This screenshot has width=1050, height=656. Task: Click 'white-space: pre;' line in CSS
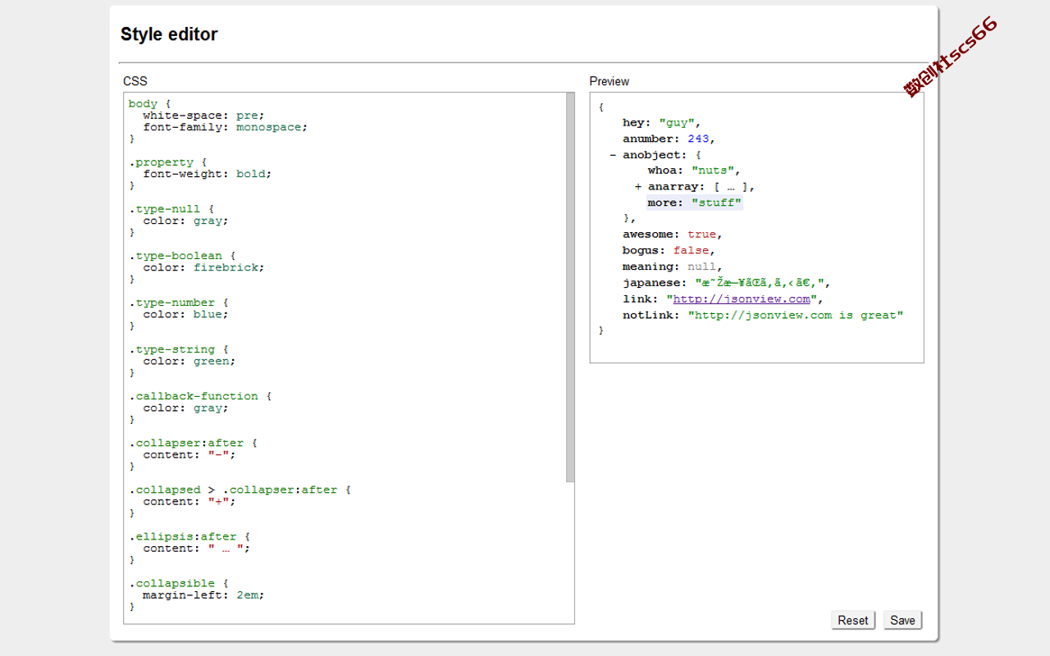tap(203, 116)
